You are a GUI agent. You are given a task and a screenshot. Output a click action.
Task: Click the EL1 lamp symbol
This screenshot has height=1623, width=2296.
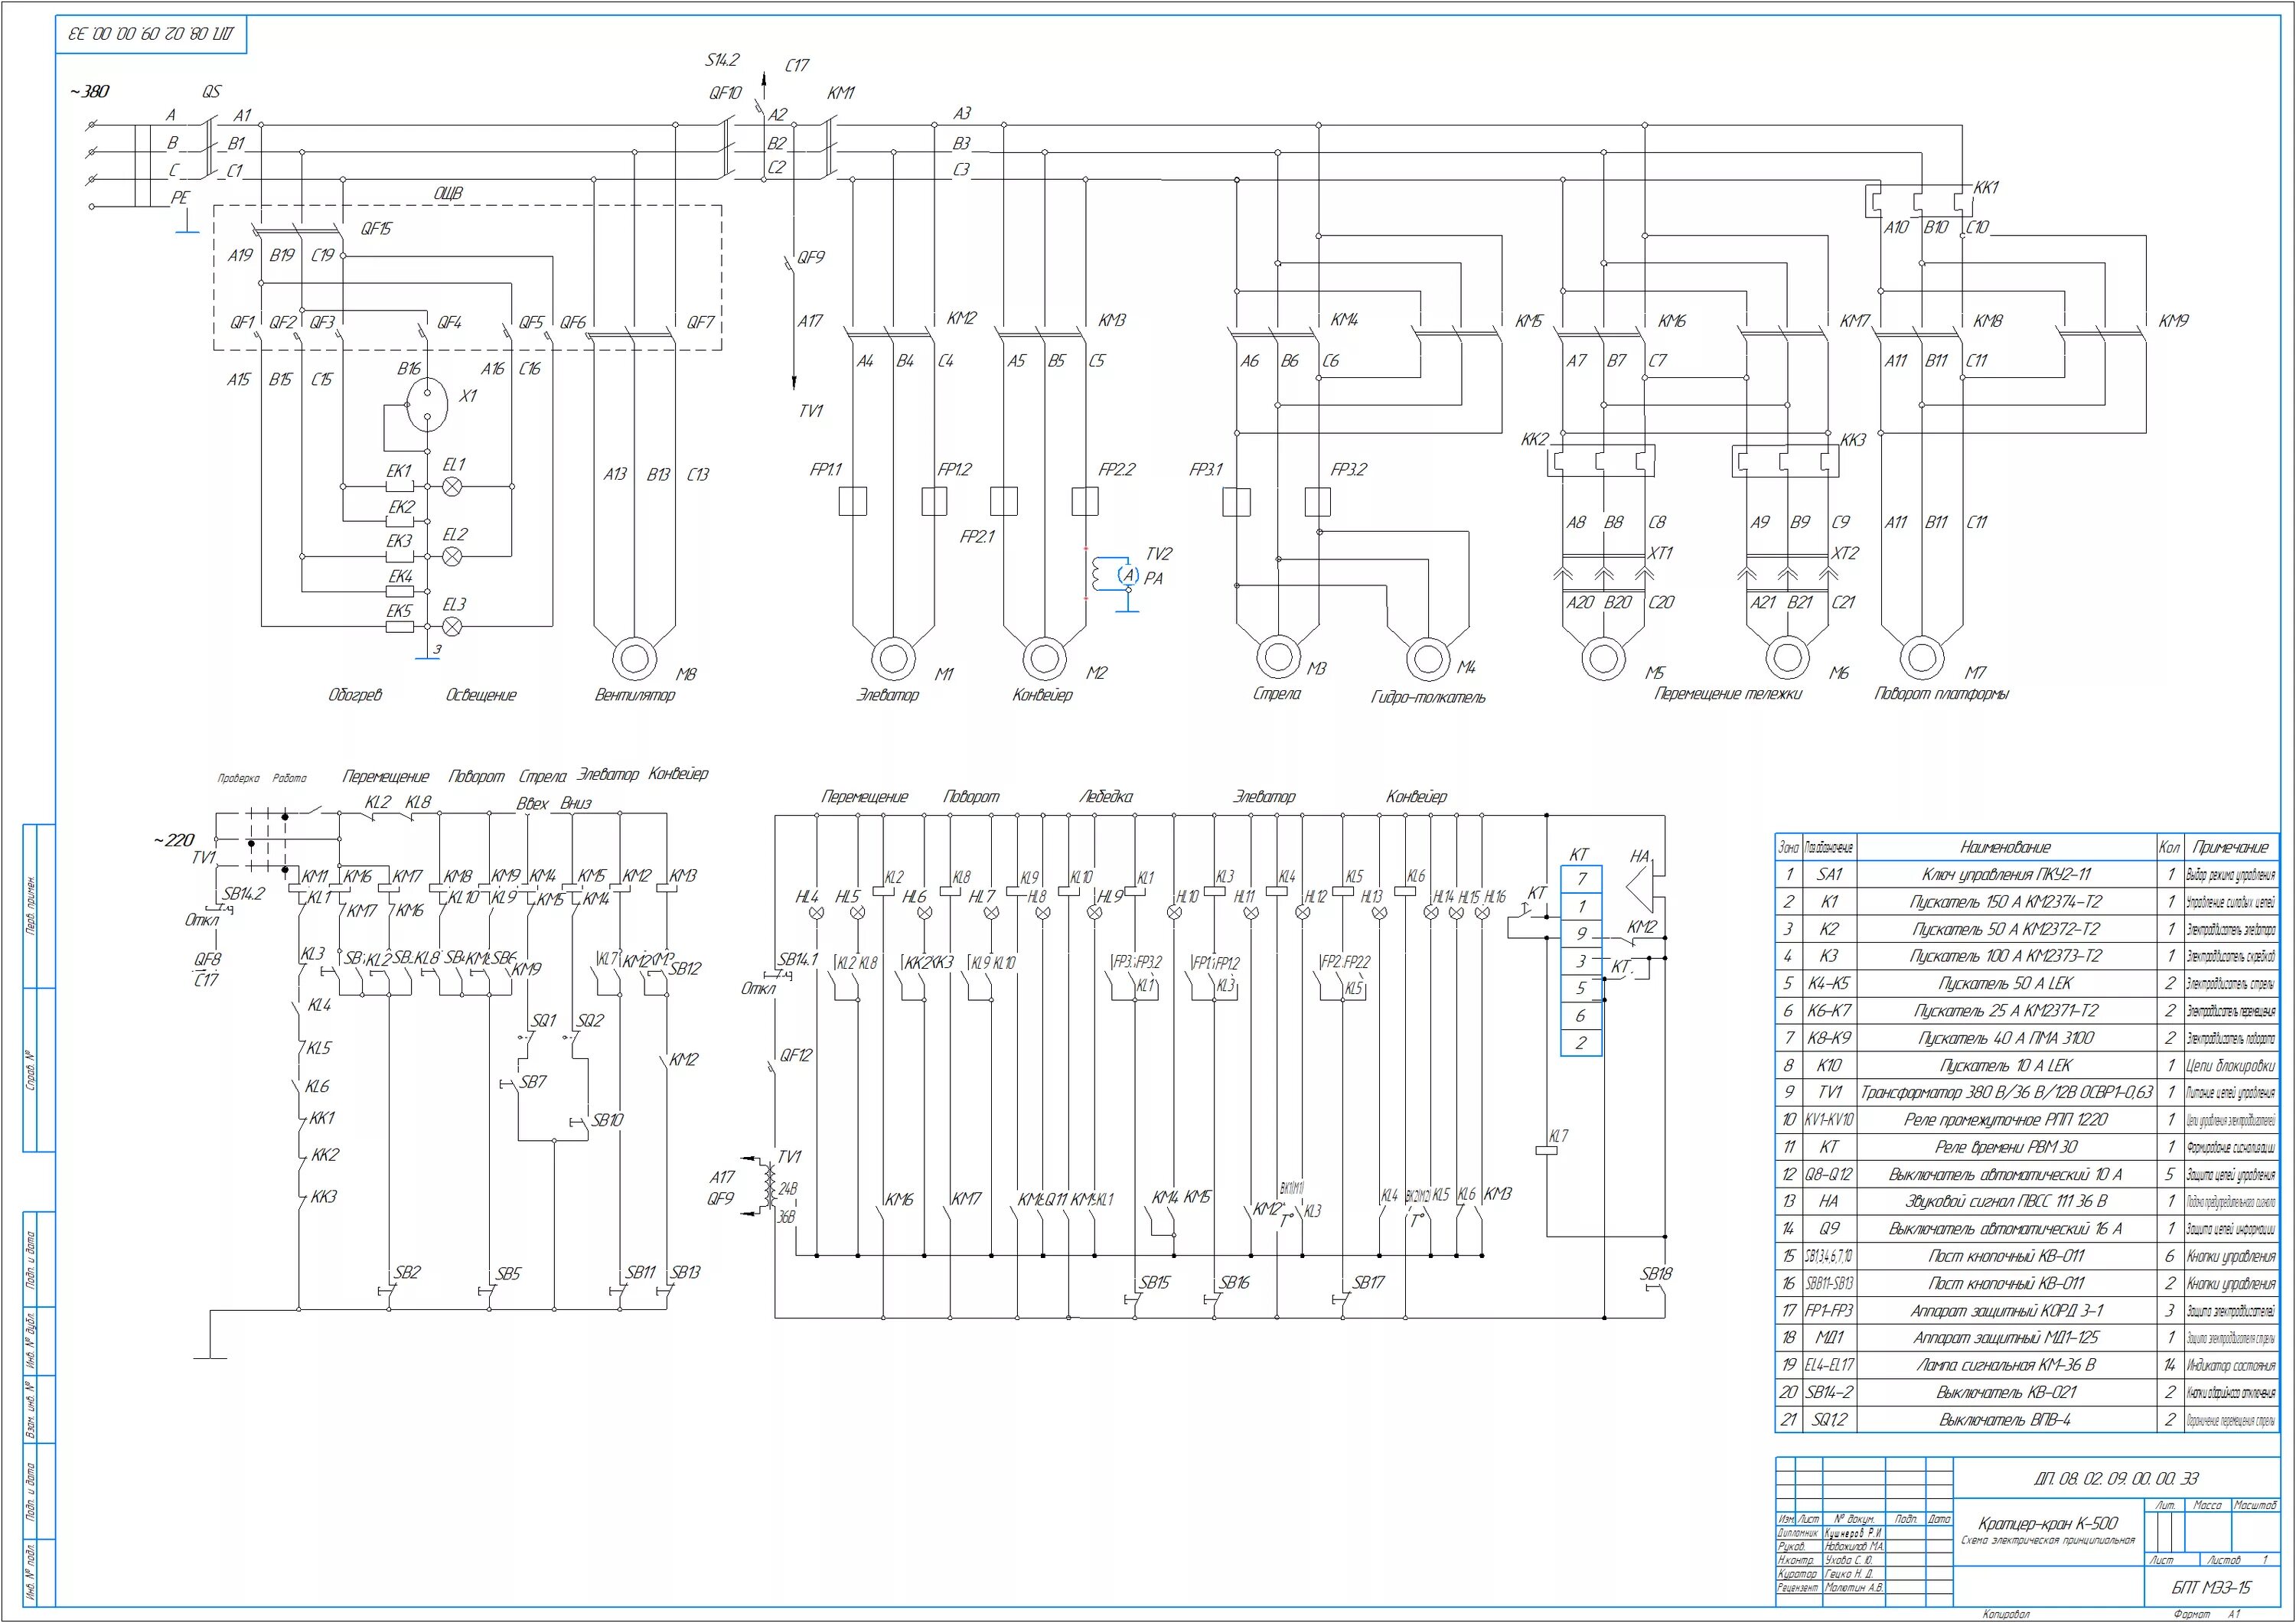(x=452, y=487)
